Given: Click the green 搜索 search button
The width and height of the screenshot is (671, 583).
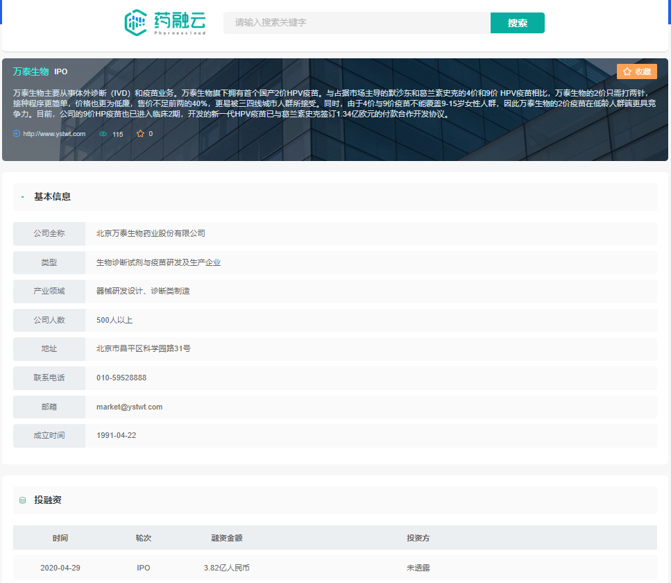Looking at the screenshot, I should (x=518, y=23).
